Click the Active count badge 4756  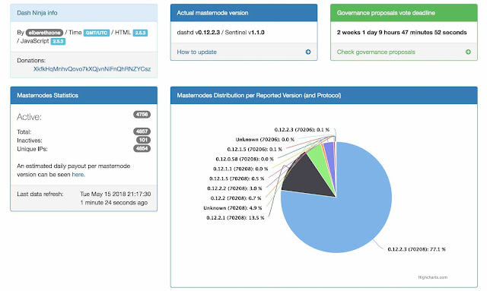click(x=142, y=115)
